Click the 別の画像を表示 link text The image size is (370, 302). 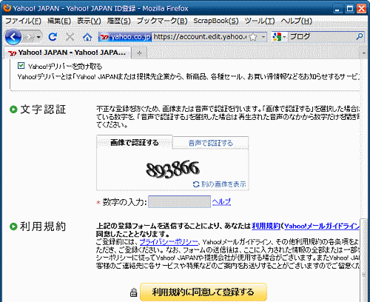223,184
